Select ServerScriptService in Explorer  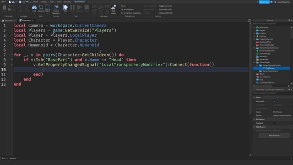[266, 51]
